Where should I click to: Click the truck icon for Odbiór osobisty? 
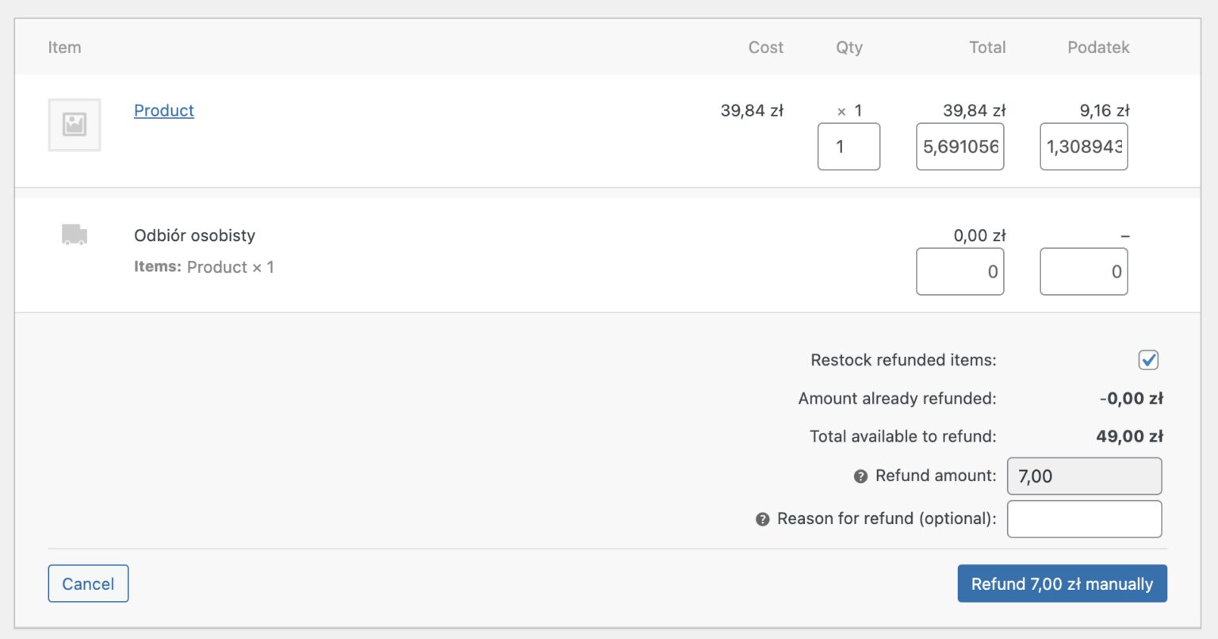[74, 234]
